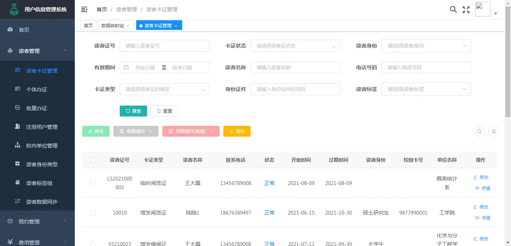Viewport: 511px width, 246px height.
Task: Collapse the sidebar with the hamburger icon
Action: (x=84, y=9)
